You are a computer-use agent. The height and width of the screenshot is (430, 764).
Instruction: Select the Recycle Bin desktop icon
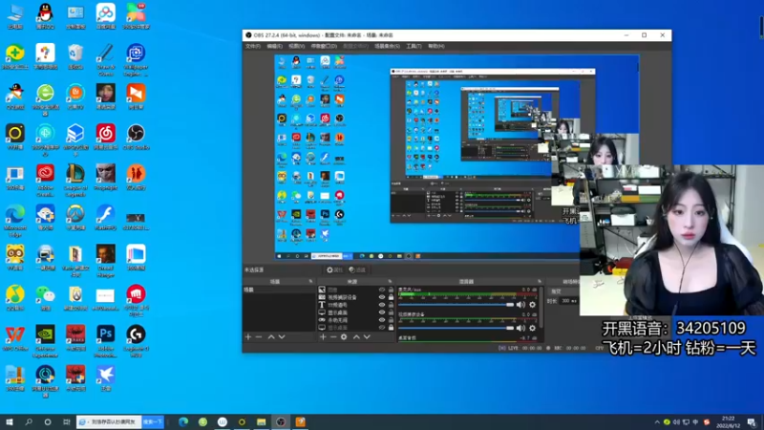point(75,56)
